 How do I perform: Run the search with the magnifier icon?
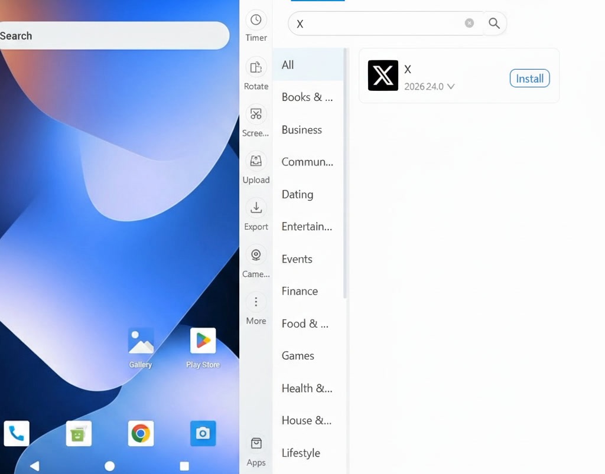(495, 23)
